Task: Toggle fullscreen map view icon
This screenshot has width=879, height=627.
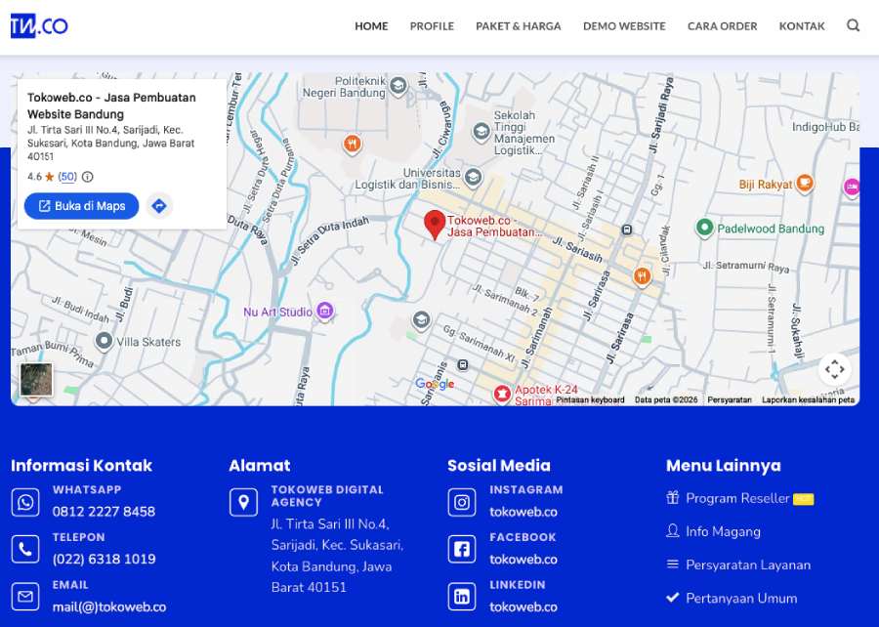Action: click(835, 369)
